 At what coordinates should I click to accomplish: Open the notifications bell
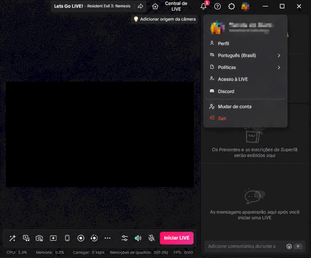tap(203, 6)
